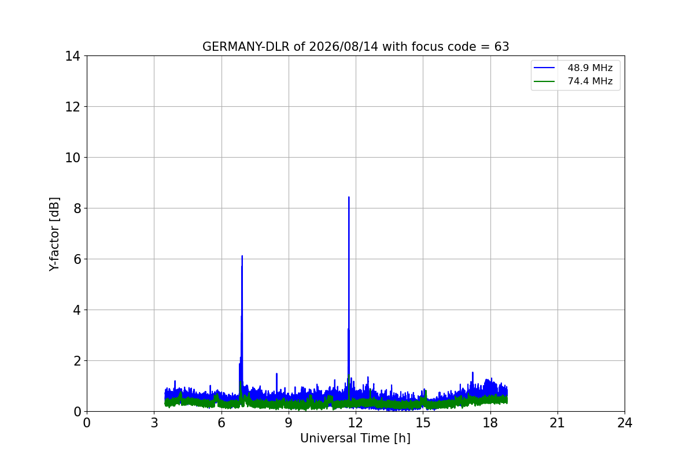Screen dimensions: 694x462
Task: Click the x-axis tick label 24
Action: (x=625, y=423)
